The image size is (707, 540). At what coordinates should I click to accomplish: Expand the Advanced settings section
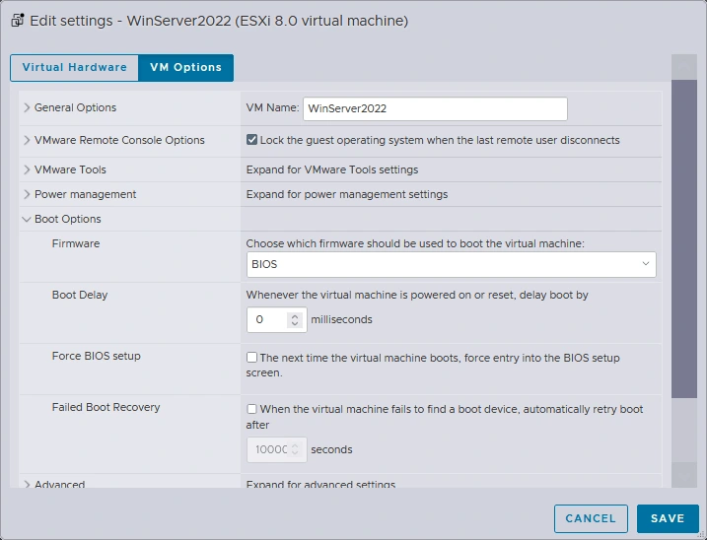(59, 484)
